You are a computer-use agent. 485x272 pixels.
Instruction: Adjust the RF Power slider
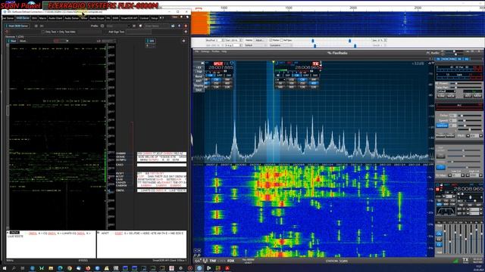pyautogui.click(x=465, y=83)
